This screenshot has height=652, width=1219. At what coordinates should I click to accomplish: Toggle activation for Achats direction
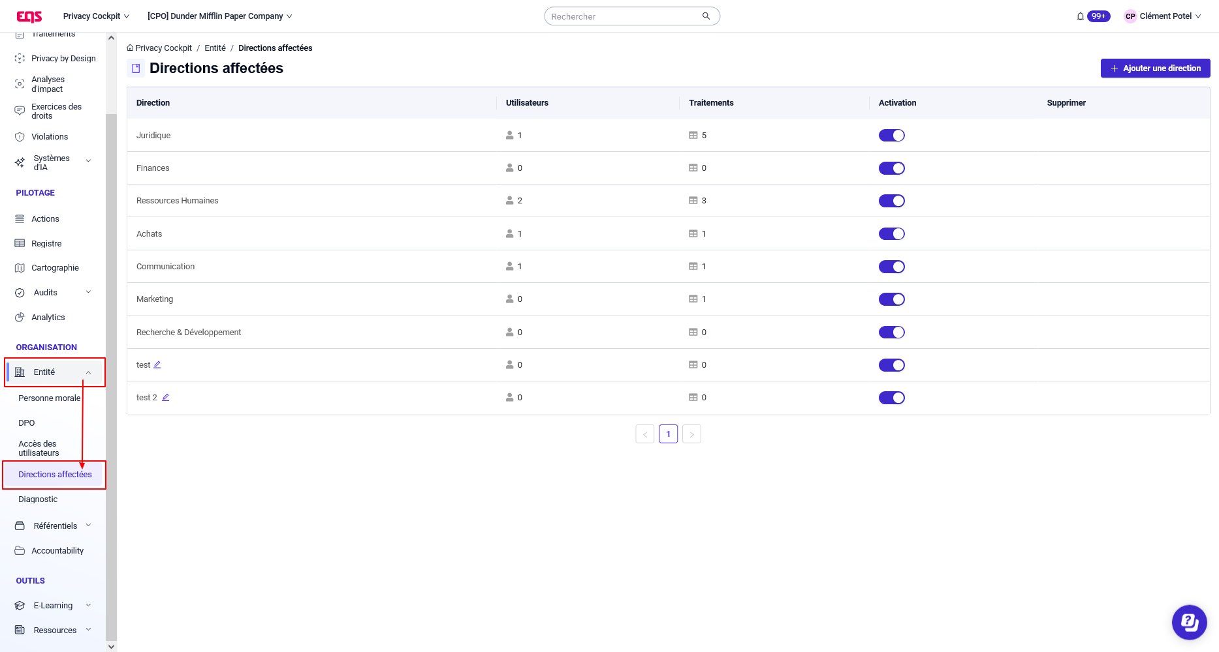pos(891,233)
